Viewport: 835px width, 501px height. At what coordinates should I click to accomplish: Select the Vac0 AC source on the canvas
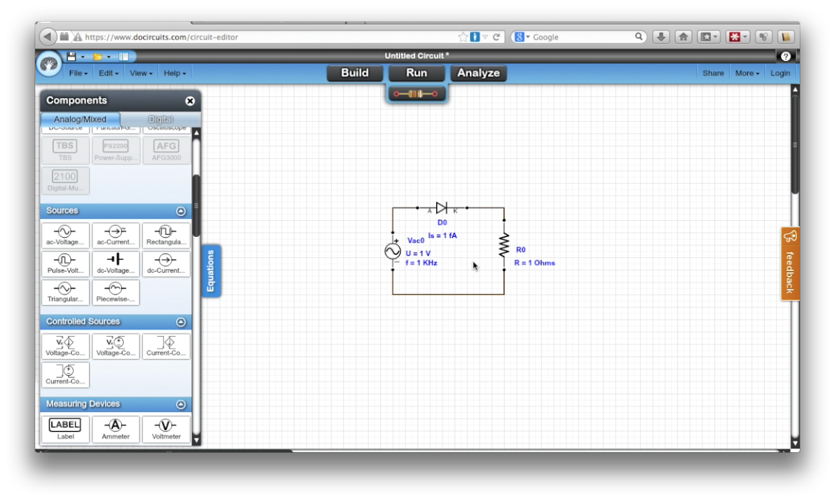[x=393, y=251]
